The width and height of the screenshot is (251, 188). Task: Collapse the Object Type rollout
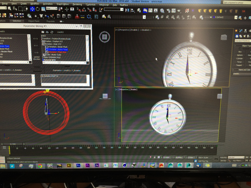pyautogui.click(x=235, y=46)
